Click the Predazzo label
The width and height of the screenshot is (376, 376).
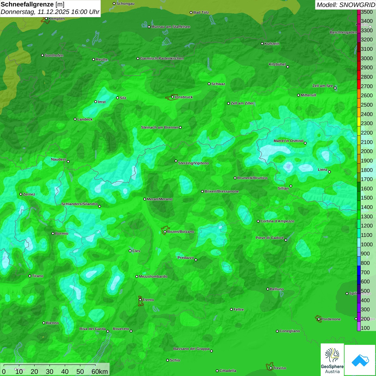click(186, 258)
